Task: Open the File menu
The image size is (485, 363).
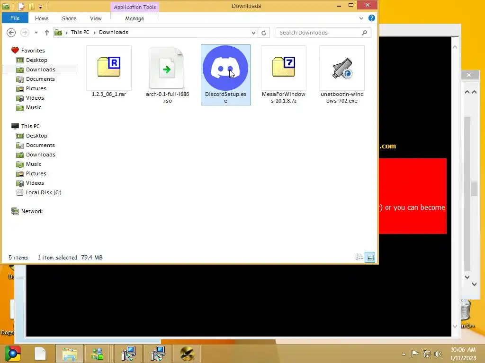Action: [15, 18]
